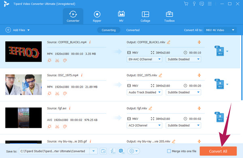
Task: Click the MKV 4K format icon for COFFEE_BLACK1
Action: pyautogui.click(x=220, y=51)
